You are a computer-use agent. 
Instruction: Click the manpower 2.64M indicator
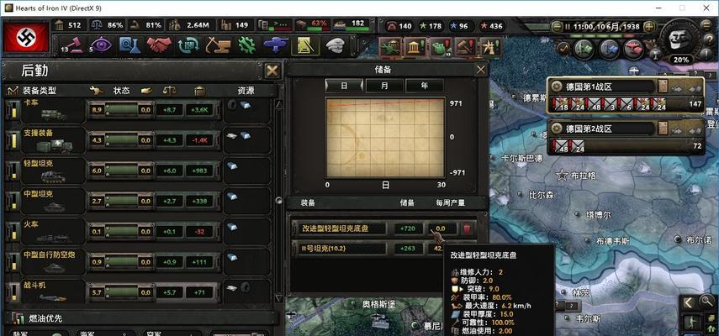pos(189,25)
